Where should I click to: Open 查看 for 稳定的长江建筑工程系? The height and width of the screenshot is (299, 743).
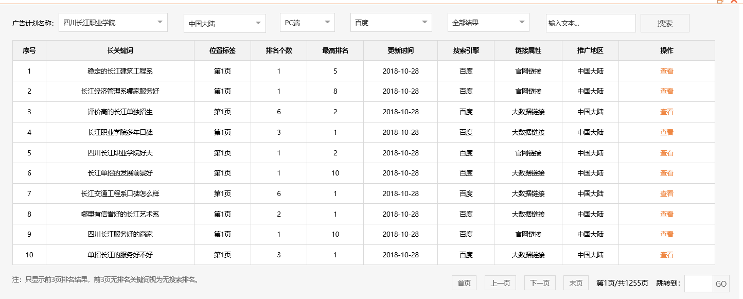click(x=666, y=71)
